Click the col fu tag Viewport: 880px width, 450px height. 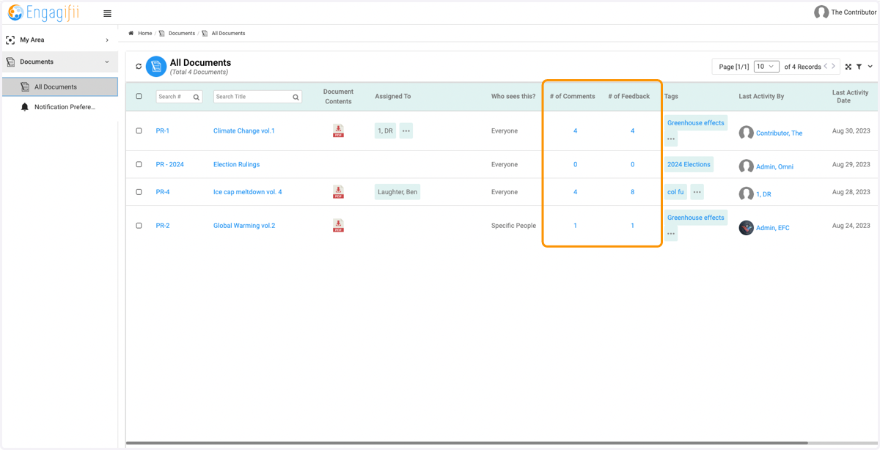(675, 192)
